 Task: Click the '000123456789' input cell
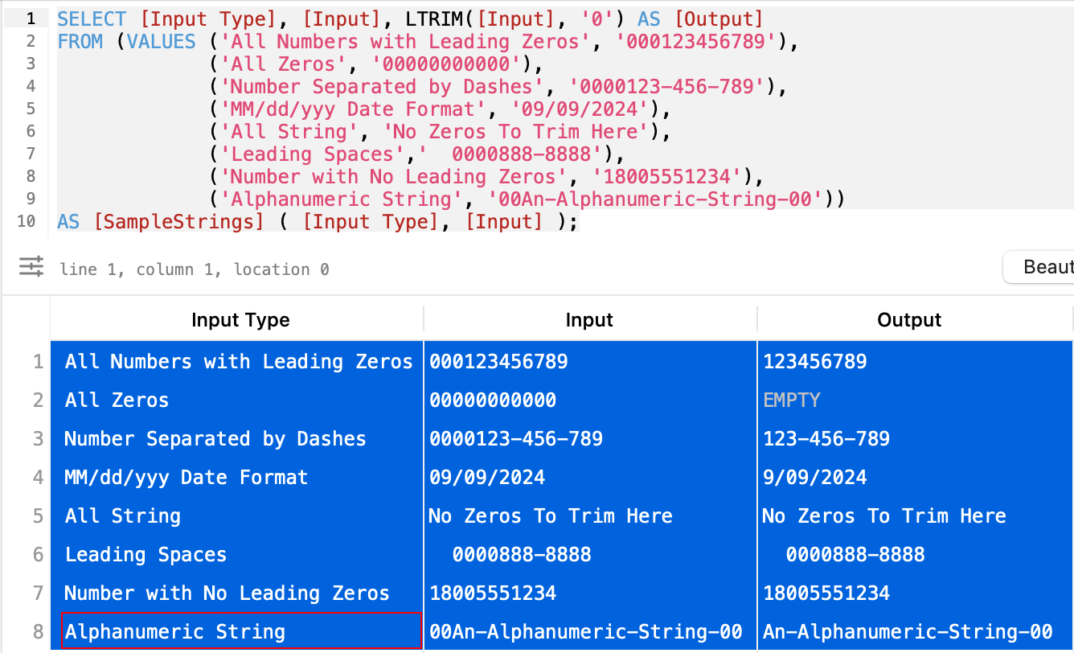[x=498, y=362]
